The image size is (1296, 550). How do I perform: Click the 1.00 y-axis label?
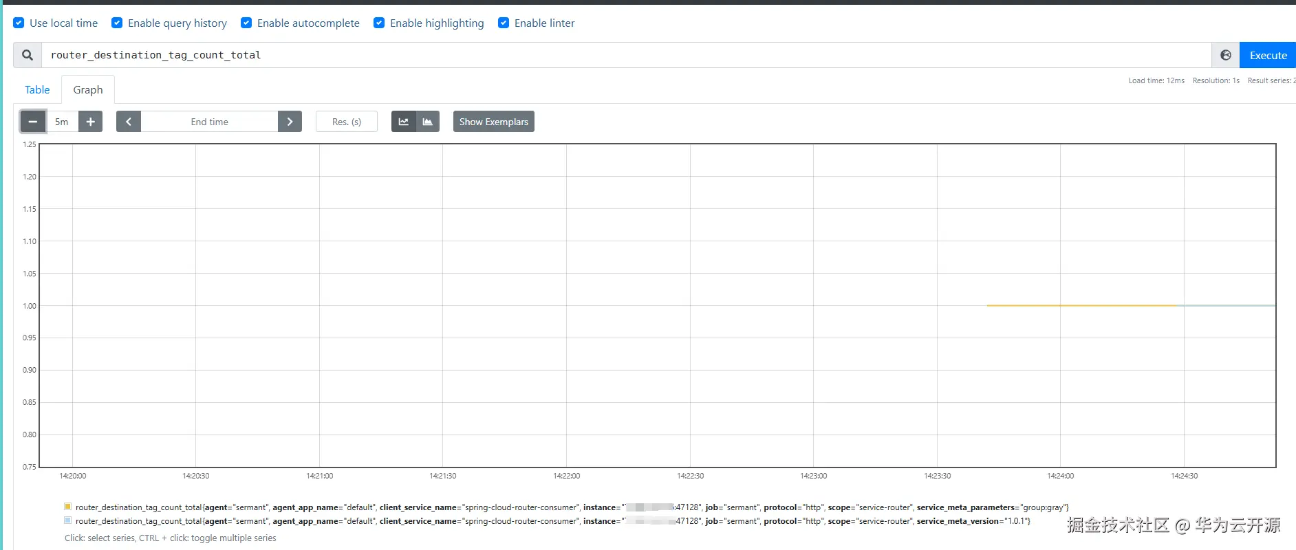pos(30,306)
